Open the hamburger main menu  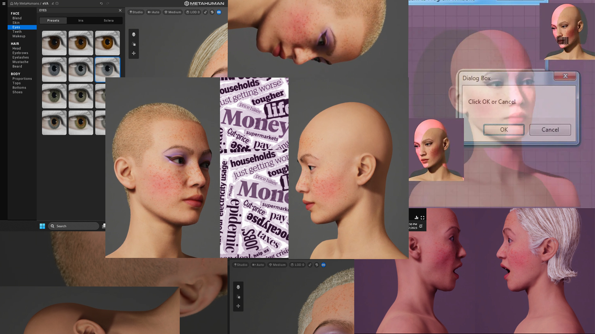[x=4, y=4]
